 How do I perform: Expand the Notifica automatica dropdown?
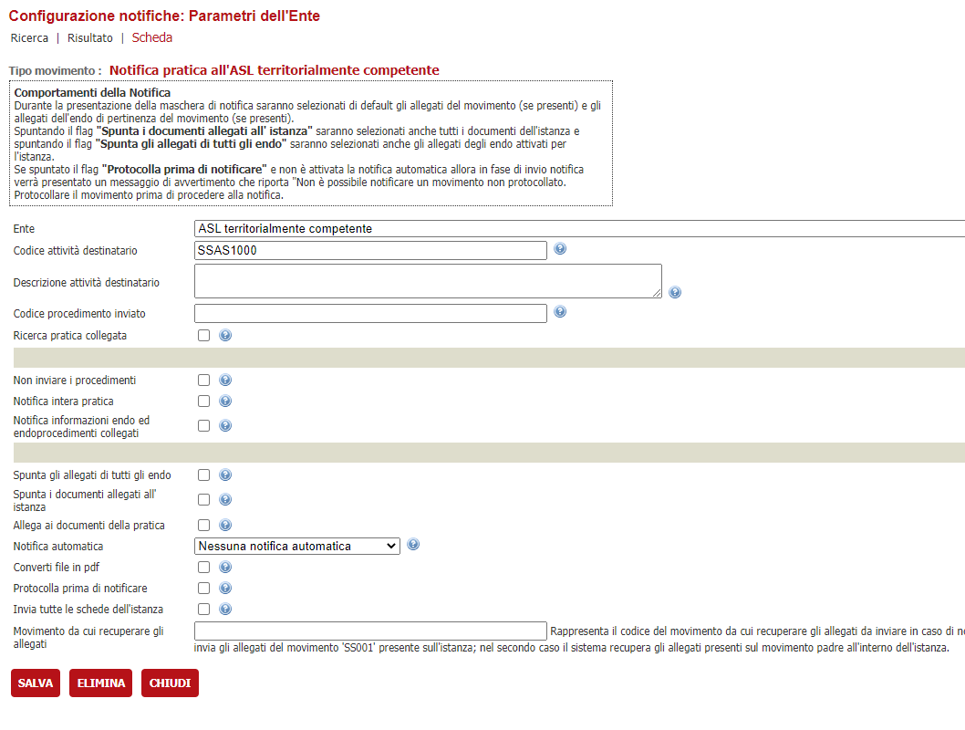pos(297,546)
